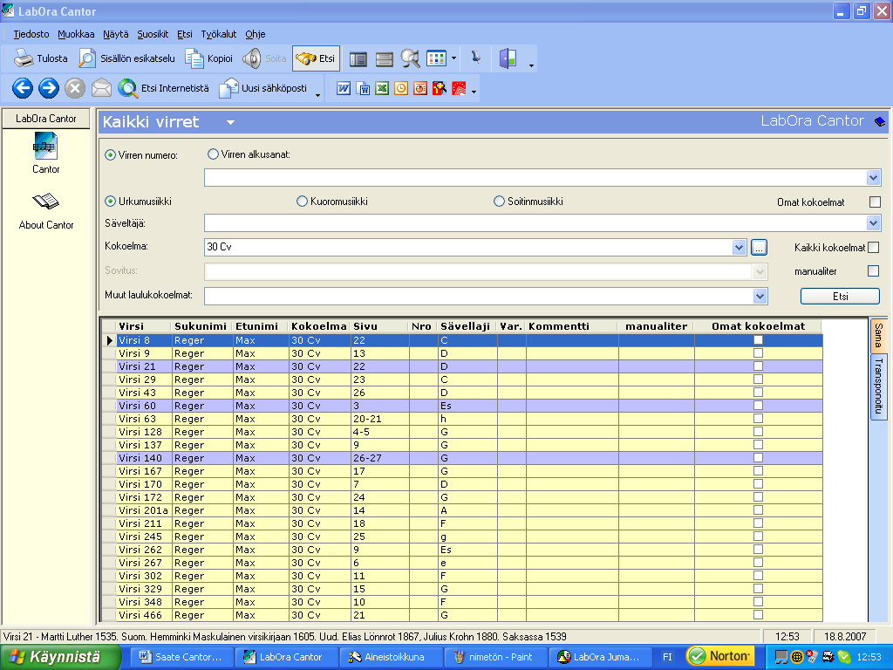Open the Kokoelma dropdown arrow
Screen dimensions: 893x670
tap(739, 247)
